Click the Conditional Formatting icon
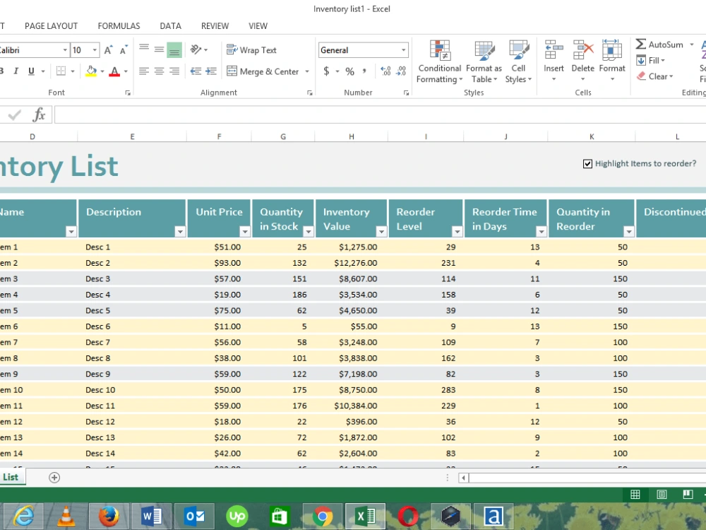The width and height of the screenshot is (706, 530). click(x=439, y=50)
